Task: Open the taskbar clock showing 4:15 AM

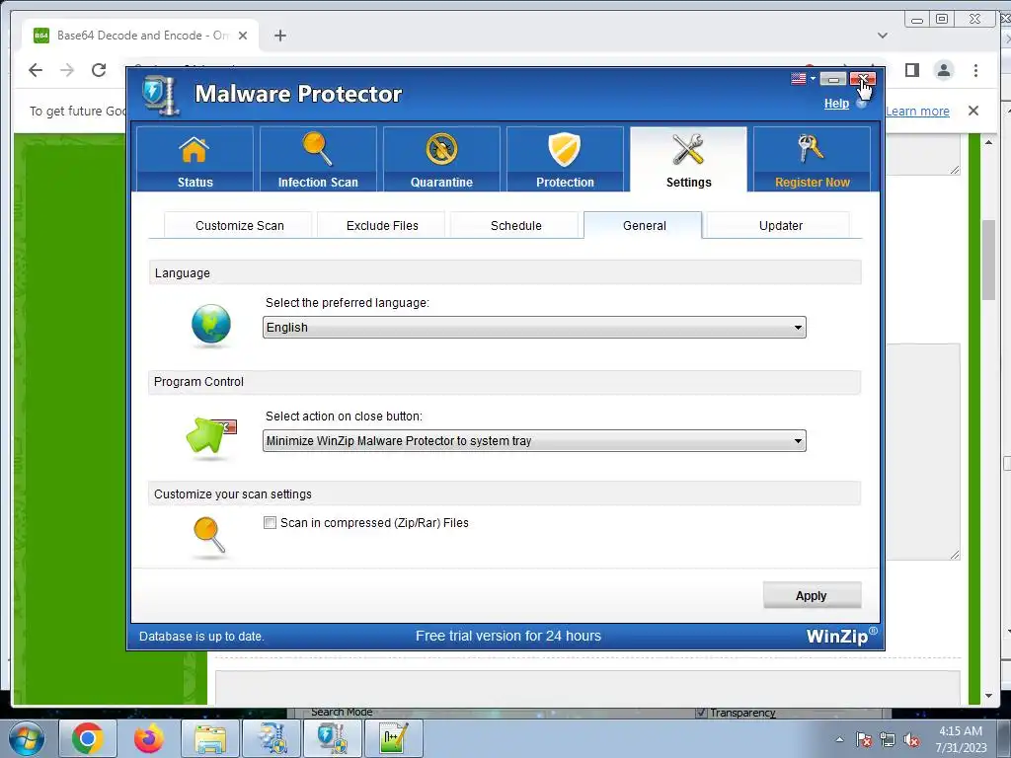Action: 961,739
